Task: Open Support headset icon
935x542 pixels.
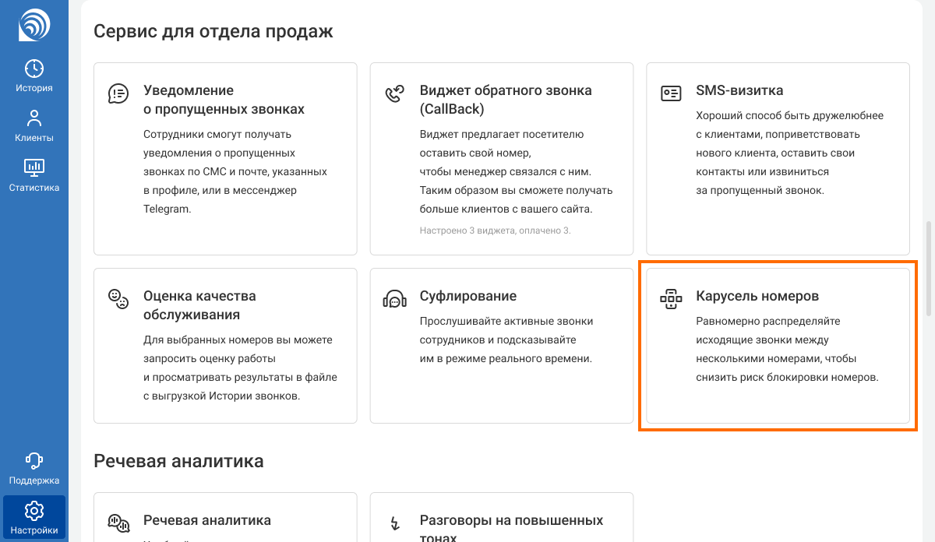Action: [34, 460]
